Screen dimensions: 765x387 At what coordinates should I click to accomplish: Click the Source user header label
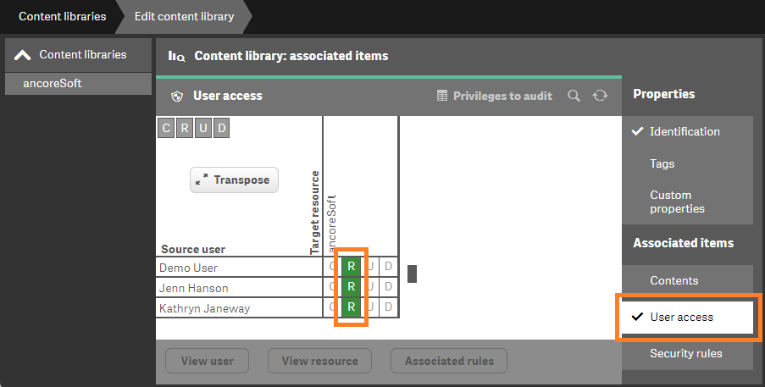click(x=193, y=249)
